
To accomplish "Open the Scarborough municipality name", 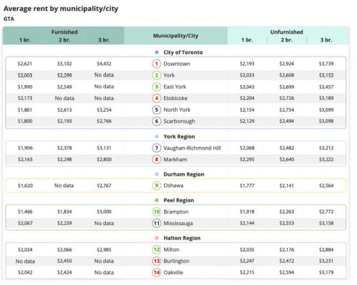I will pos(179,121).
